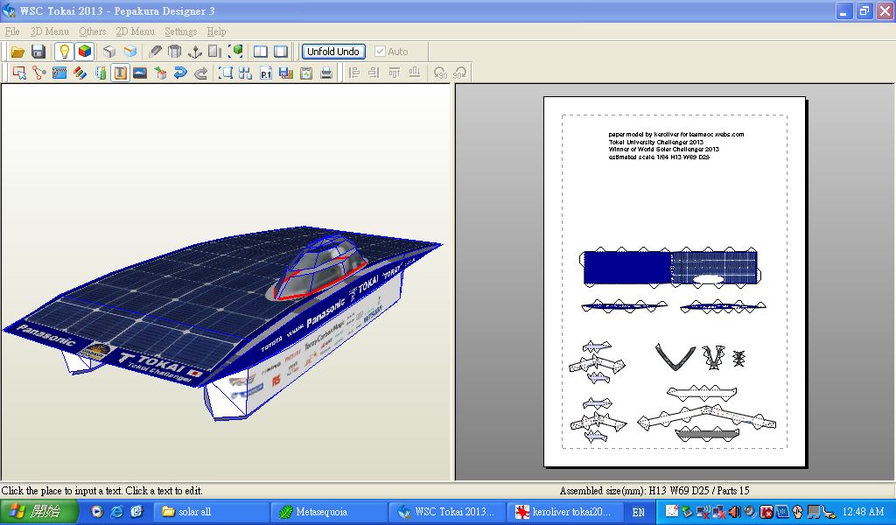Screen dimensions: 896x525
Task: Select the Join/Disjoin Faces tool
Action: 39,73
